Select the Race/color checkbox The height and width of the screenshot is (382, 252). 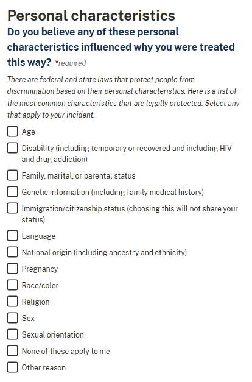[12, 285]
